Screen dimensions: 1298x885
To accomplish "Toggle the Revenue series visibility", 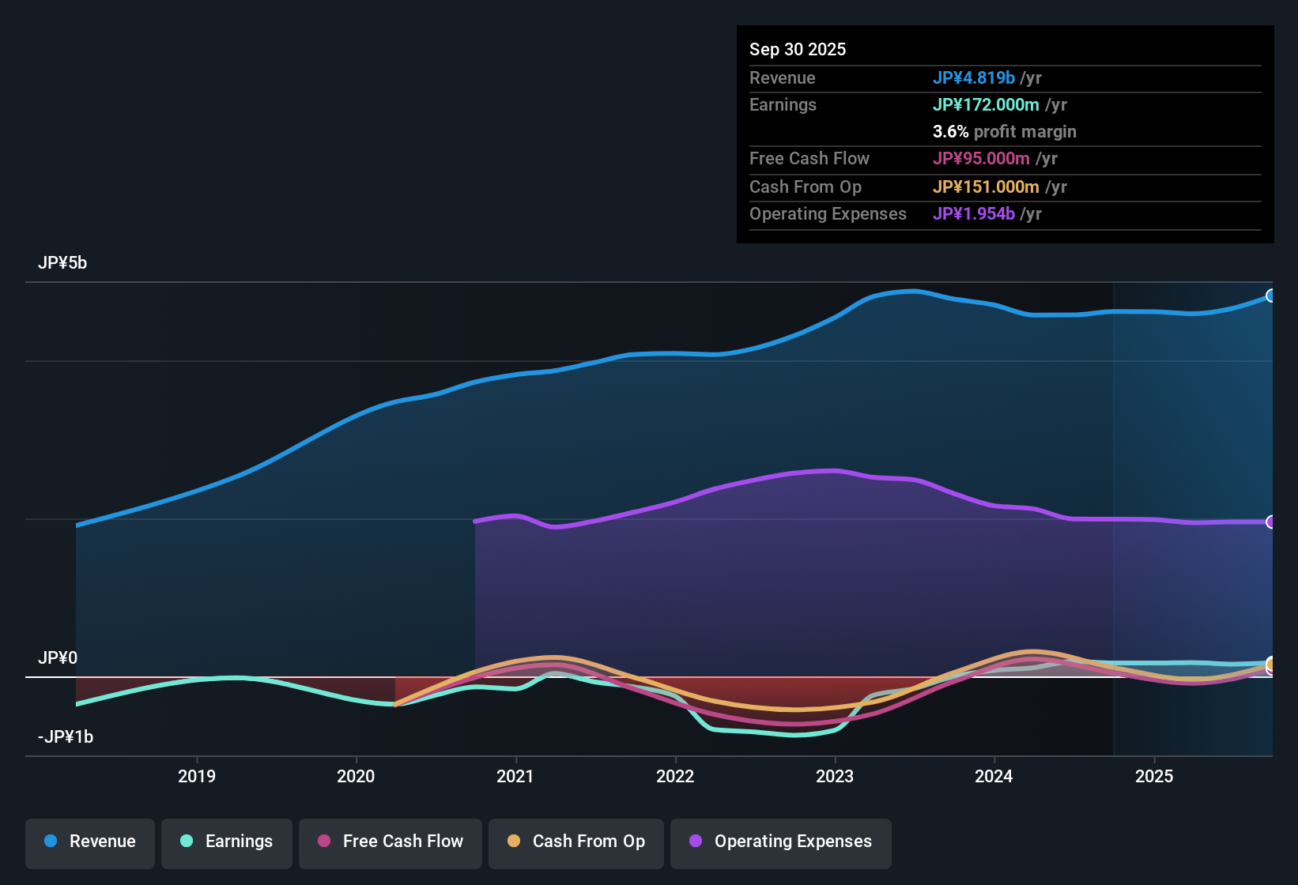I will [x=89, y=842].
